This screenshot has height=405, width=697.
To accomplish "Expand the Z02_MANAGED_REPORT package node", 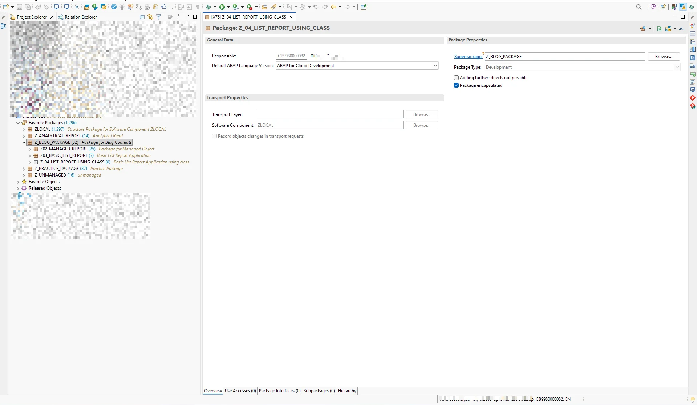I will pos(30,149).
